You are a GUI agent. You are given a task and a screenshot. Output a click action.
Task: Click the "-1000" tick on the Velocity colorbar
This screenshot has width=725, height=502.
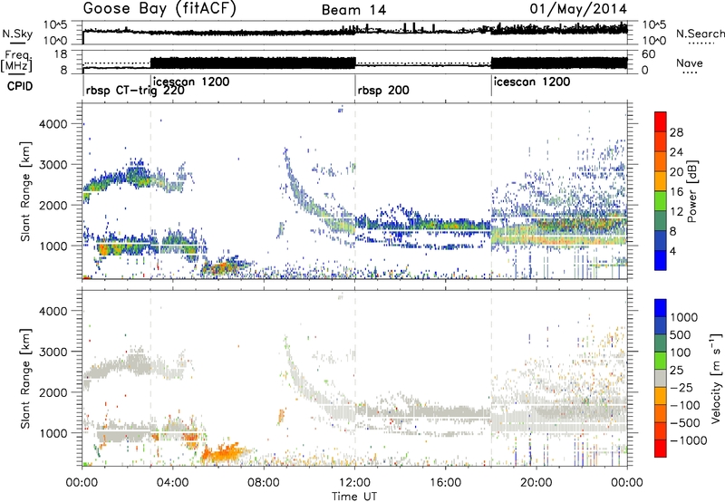tap(688, 440)
